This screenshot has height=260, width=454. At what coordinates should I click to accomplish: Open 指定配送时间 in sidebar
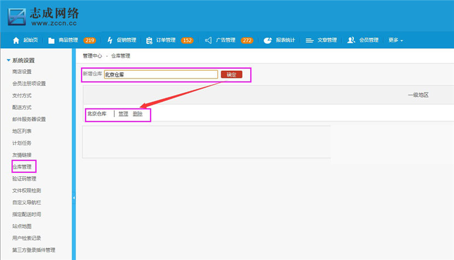(26, 214)
